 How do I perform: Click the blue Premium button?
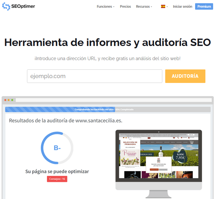[x=204, y=6]
